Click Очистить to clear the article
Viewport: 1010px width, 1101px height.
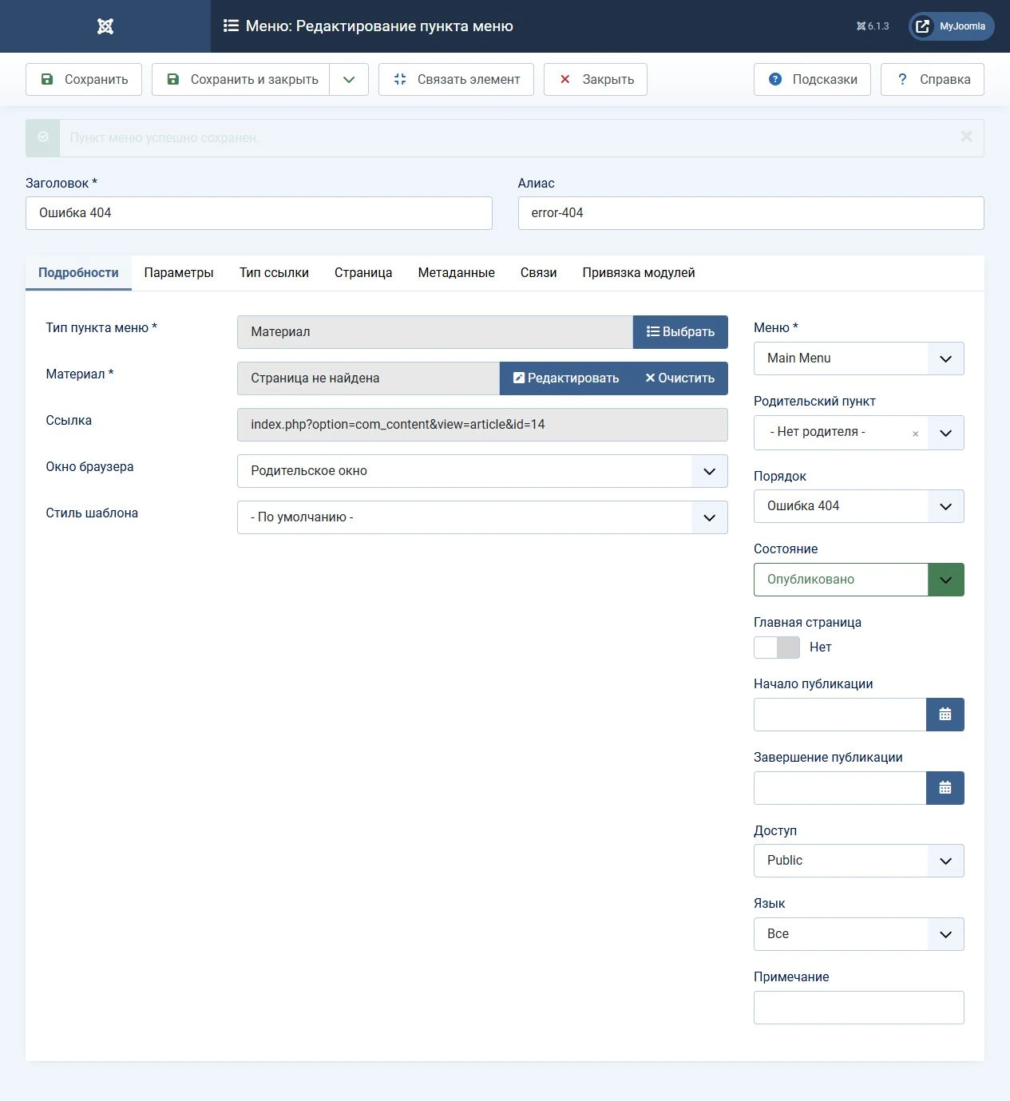pyautogui.click(x=680, y=378)
